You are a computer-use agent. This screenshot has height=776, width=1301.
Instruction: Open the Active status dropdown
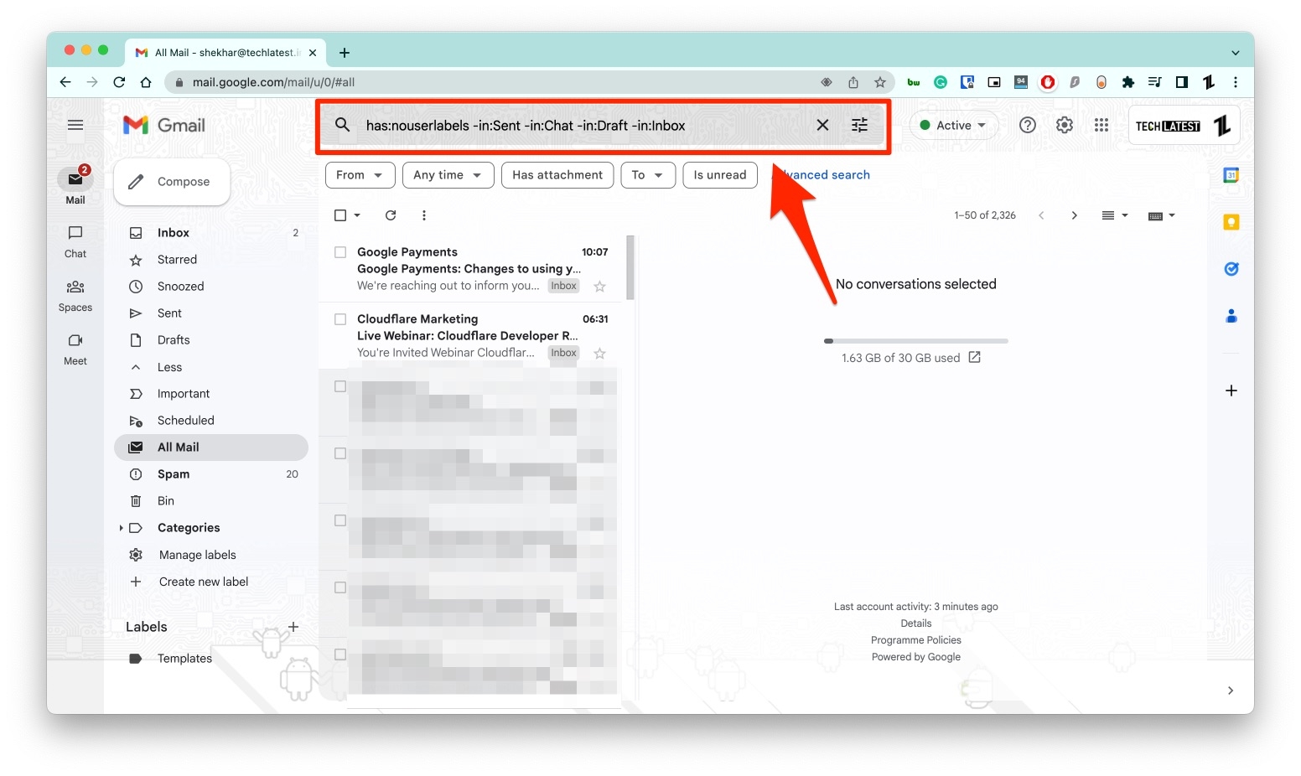[x=953, y=124]
